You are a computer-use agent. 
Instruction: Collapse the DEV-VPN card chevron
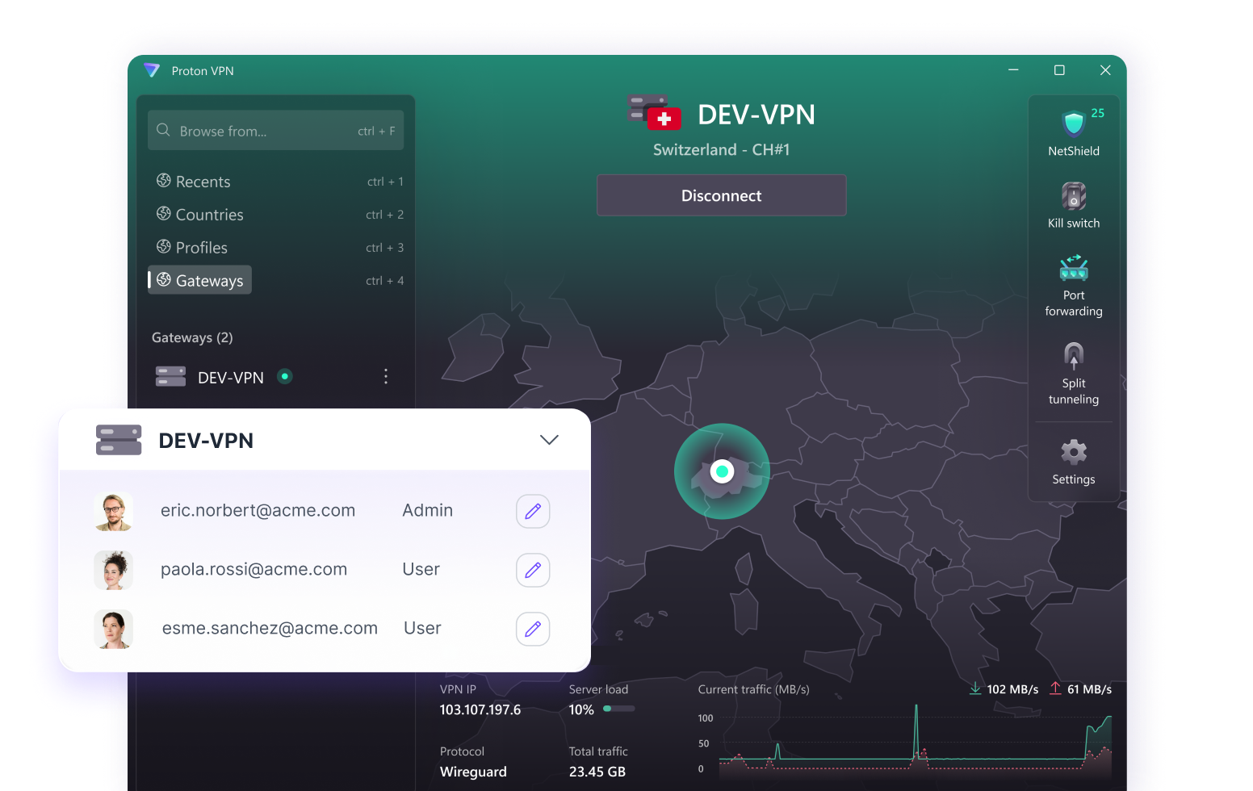pos(549,440)
